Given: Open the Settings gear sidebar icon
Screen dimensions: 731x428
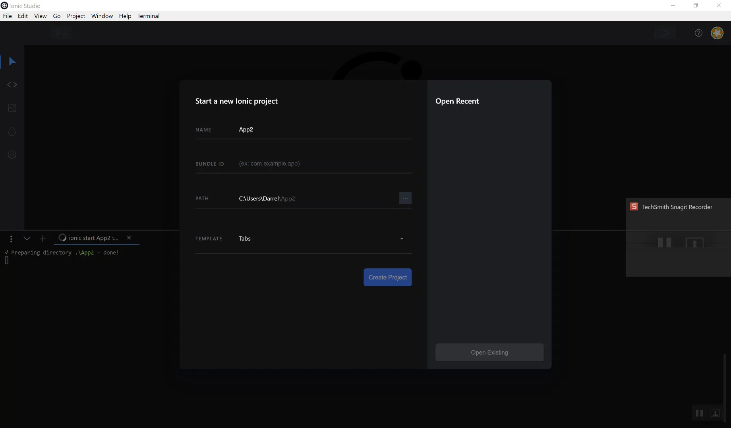Looking at the screenshot, I should 12,154.
